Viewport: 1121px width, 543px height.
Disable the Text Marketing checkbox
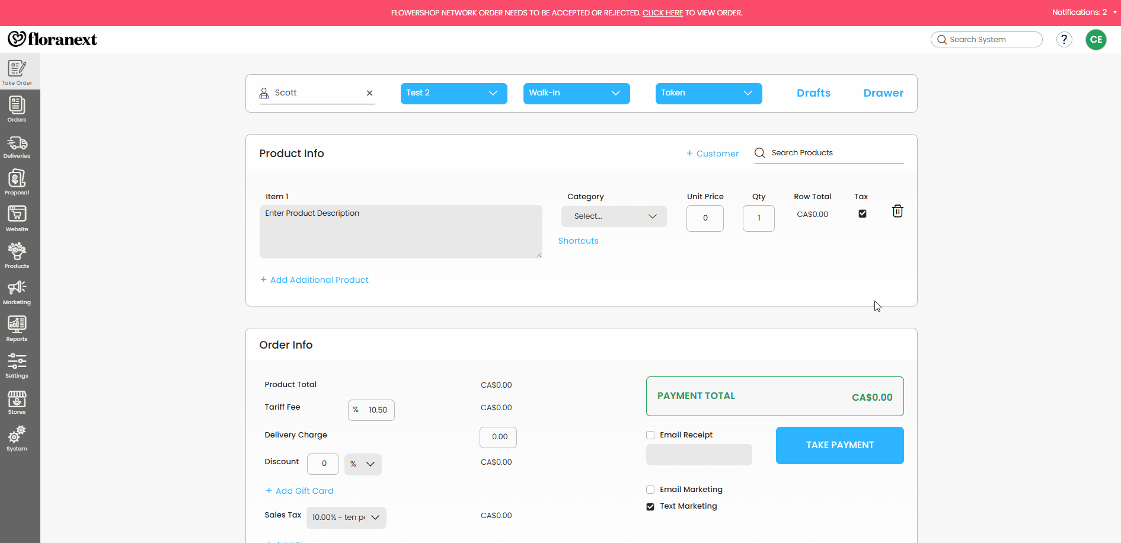click(x=650, y=507)
